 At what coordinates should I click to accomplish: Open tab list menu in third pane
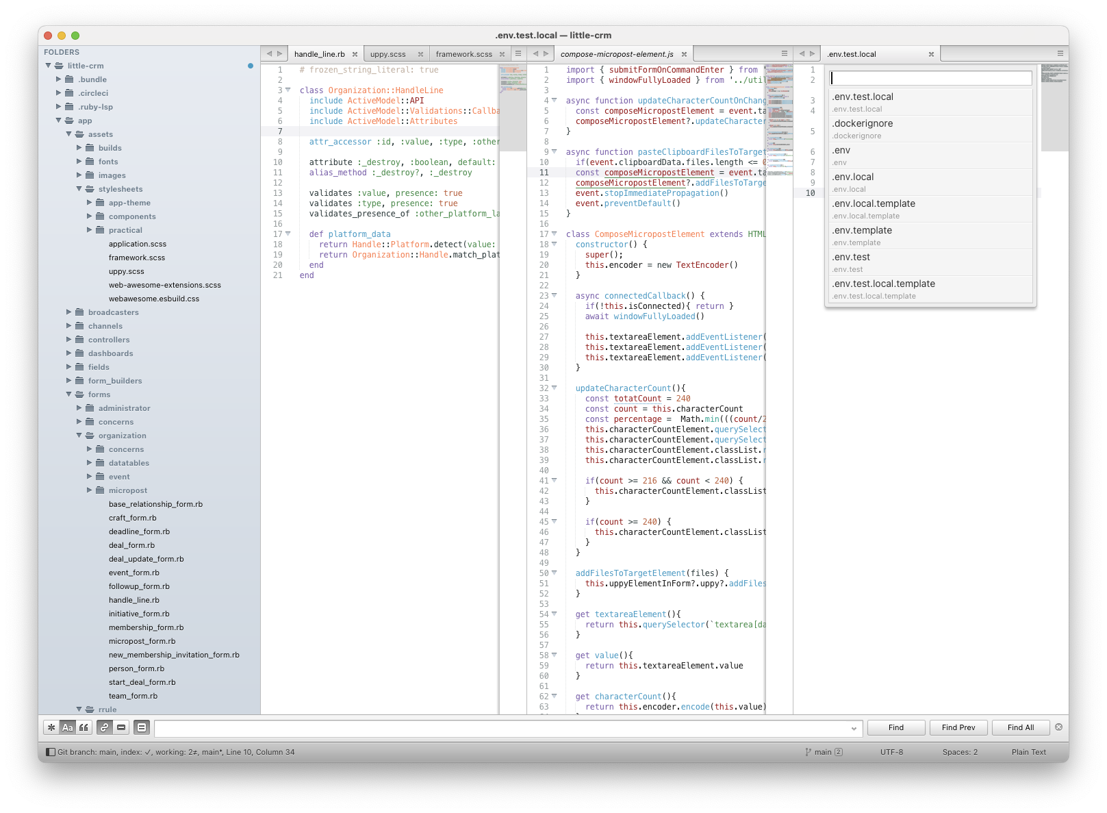click(1060, 53)
